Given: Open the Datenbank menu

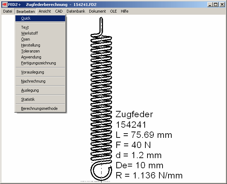Looking at the screenshot, I should [76, 11].
